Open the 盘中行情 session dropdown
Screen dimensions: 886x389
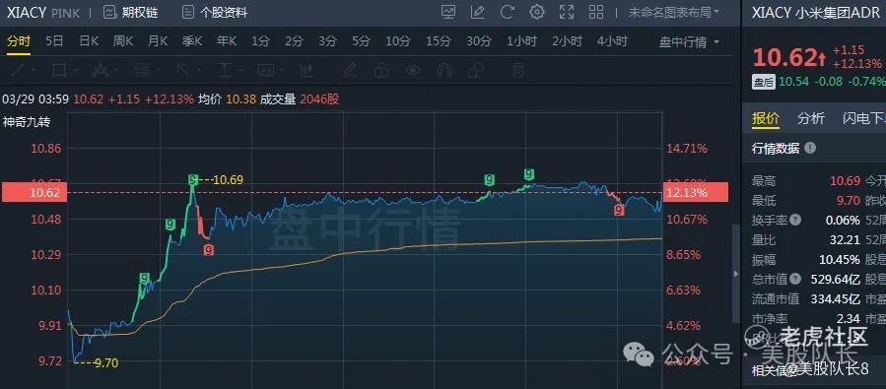pos(689,41)
